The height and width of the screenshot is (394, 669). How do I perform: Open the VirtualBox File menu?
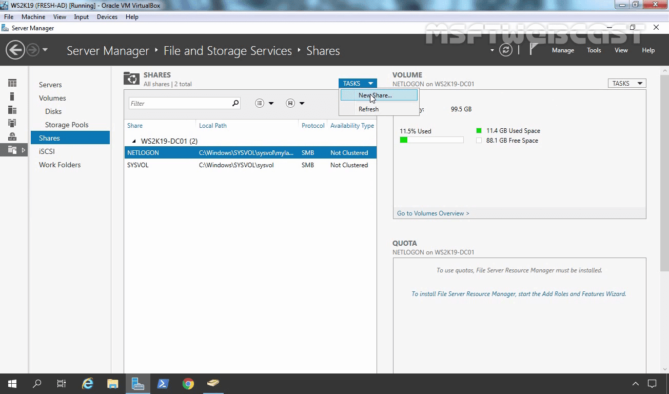point(9,17)
